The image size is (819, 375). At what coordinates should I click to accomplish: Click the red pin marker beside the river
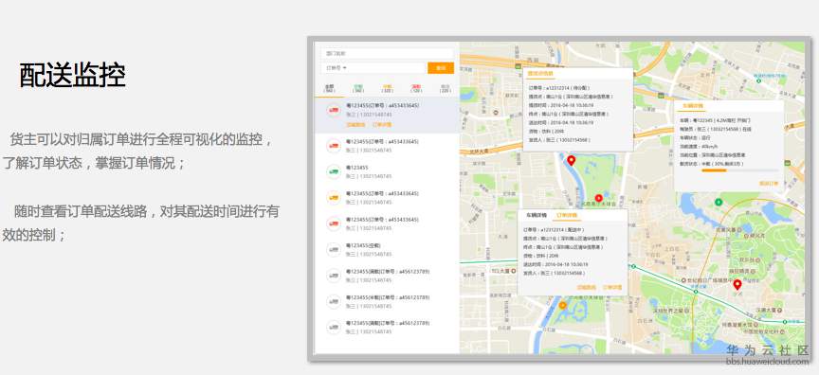tap(571, 160)
